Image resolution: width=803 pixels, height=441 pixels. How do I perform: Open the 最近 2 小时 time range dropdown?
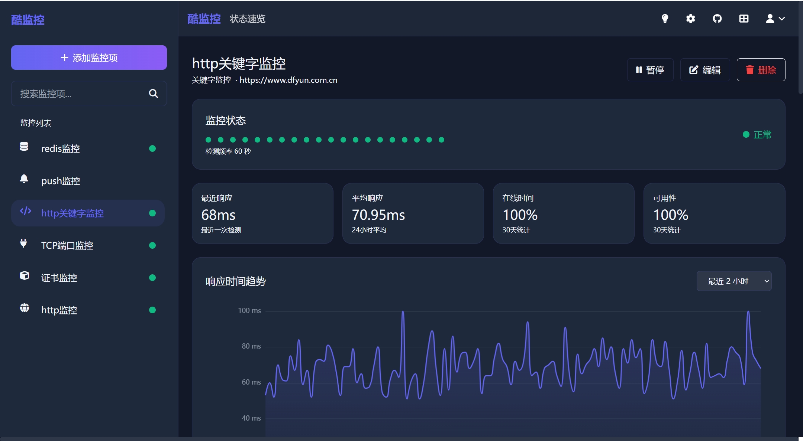734,281
